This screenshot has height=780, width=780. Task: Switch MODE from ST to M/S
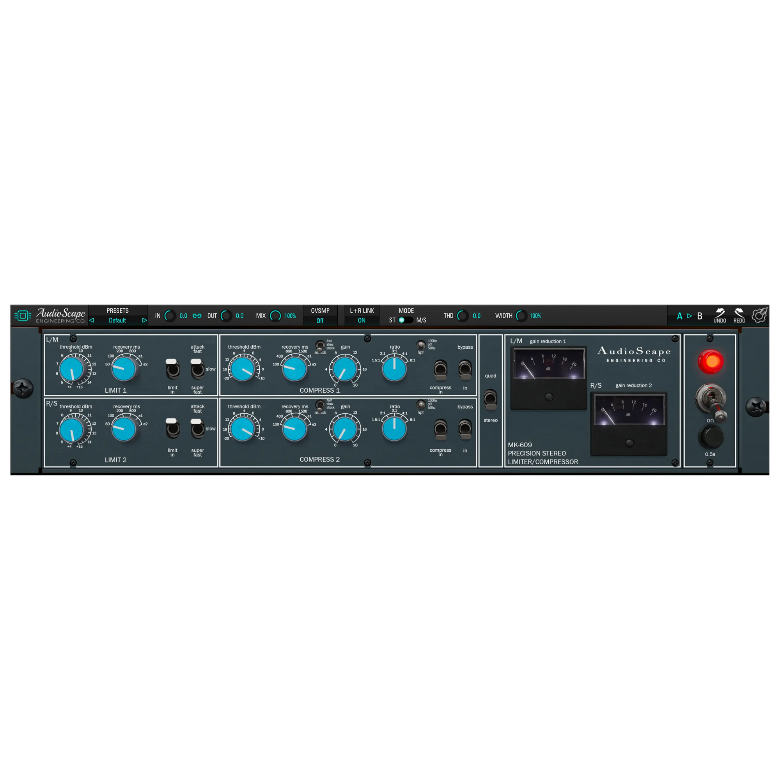(x=405, y=319)
